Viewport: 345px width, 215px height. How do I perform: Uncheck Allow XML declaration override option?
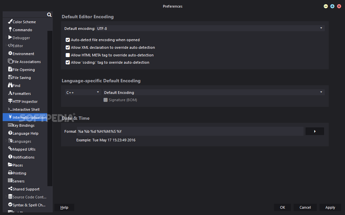(68, 47)
